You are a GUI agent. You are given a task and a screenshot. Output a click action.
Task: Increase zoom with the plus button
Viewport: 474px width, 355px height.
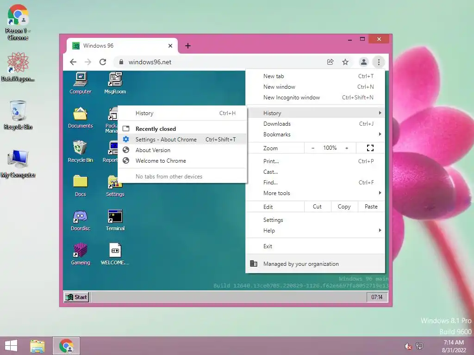[347, 148]
